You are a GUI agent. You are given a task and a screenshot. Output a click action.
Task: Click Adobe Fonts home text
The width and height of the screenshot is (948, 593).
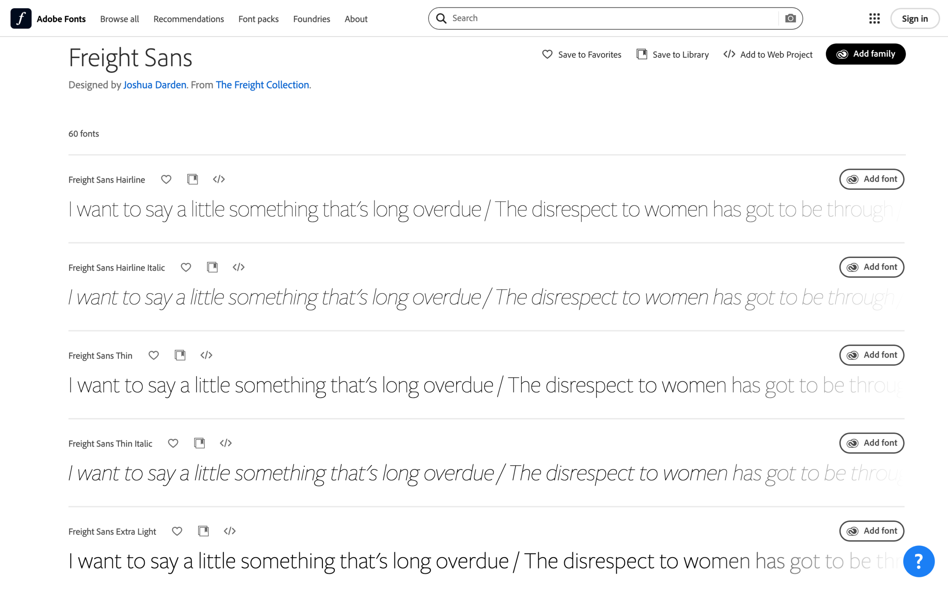(x=61, y=19)
